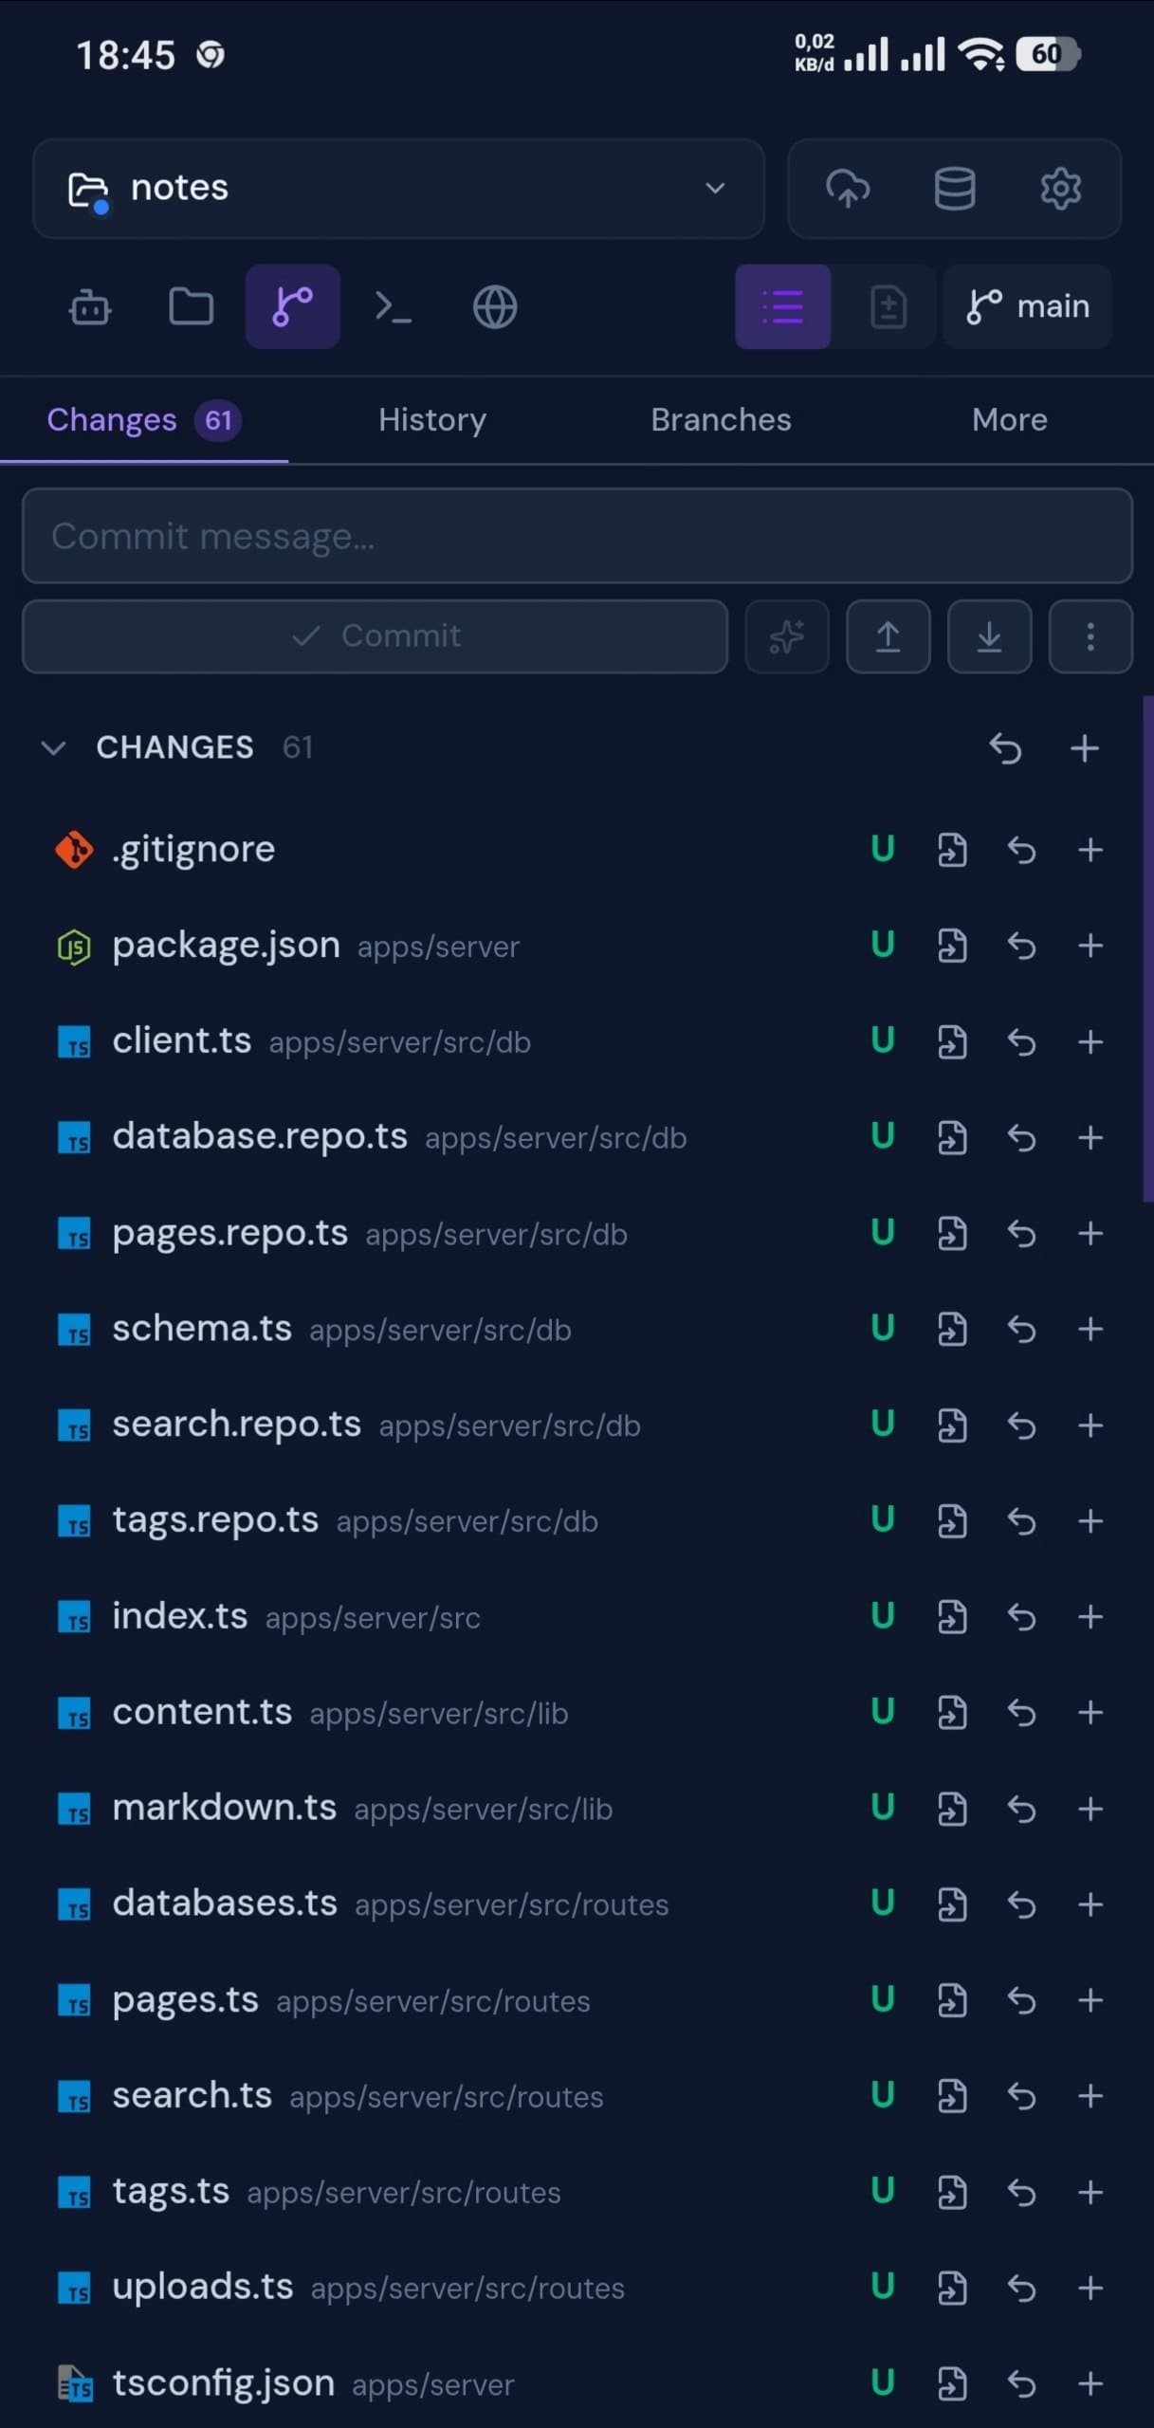Select search.repo.ts file name
The height and width of the screenshot is (2428, 1154).
pyautogui.click(x=237, y=1425)
